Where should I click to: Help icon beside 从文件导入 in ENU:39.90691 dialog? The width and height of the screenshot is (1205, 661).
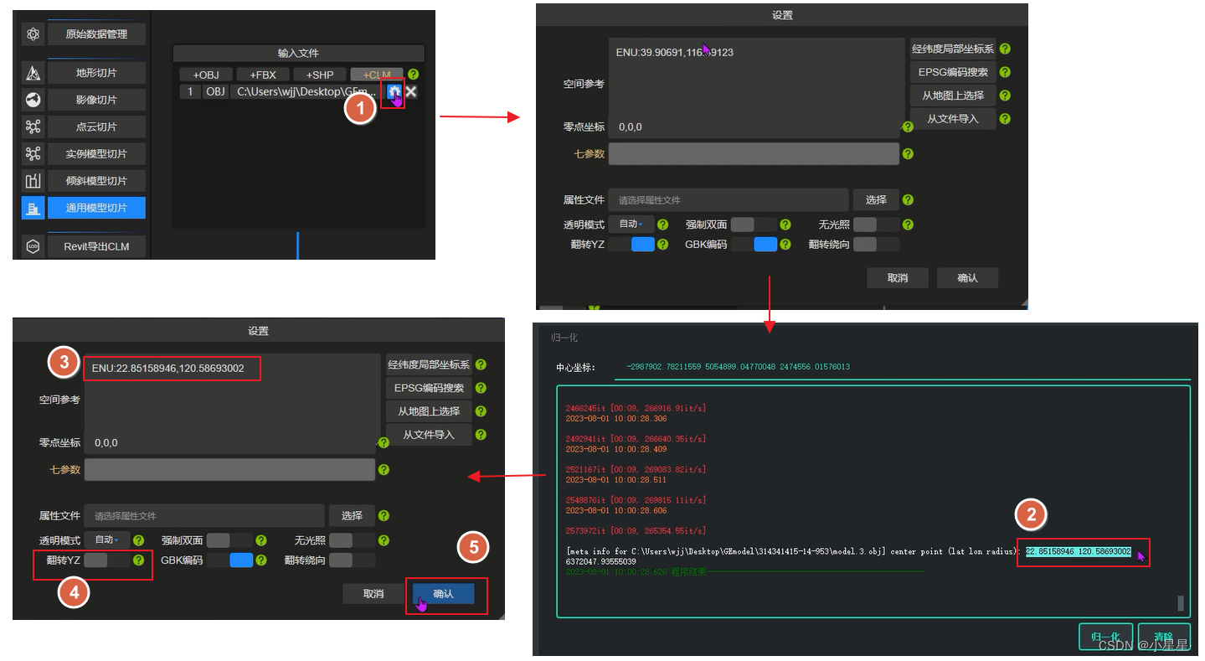1005,119
